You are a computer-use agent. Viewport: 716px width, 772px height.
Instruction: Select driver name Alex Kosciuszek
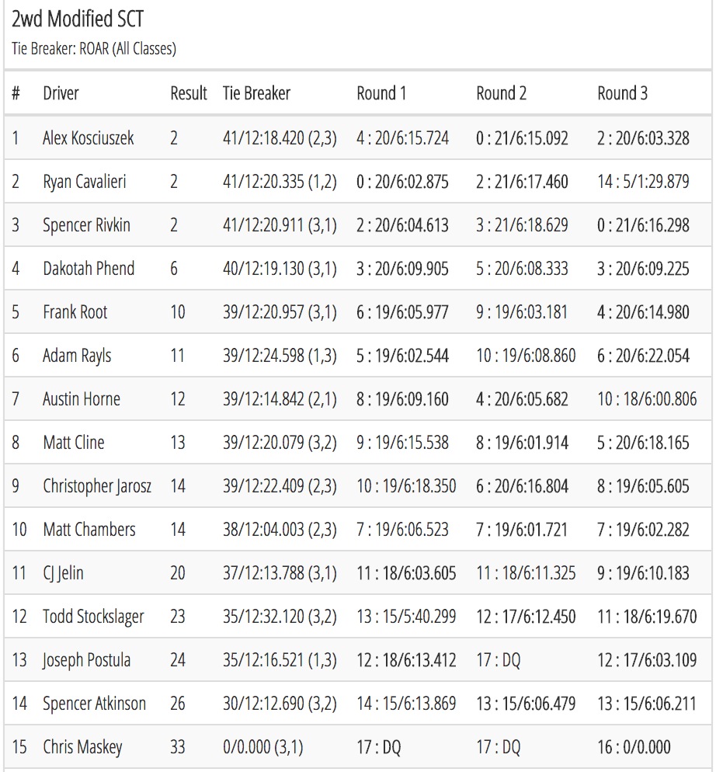[x=89, y=138]
